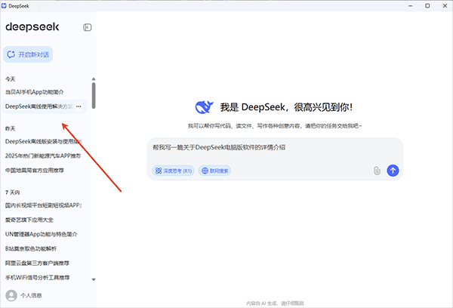Open the 2025年热门新能源汽车APP推荐 conversation
Screen dimensions: 453x308
pyautogui.click(x=43, y=155)
